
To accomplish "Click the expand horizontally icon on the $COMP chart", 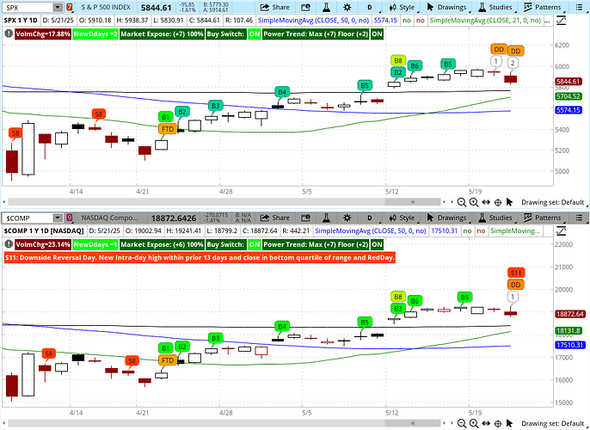I will 486,424.
